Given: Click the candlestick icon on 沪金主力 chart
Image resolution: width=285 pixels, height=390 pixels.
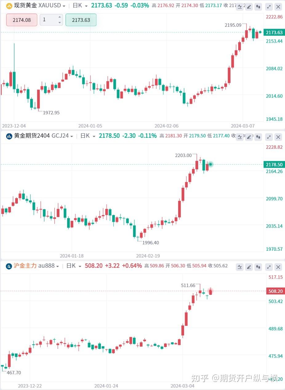Looking at the screenshot, I should (x=258, y=267).
